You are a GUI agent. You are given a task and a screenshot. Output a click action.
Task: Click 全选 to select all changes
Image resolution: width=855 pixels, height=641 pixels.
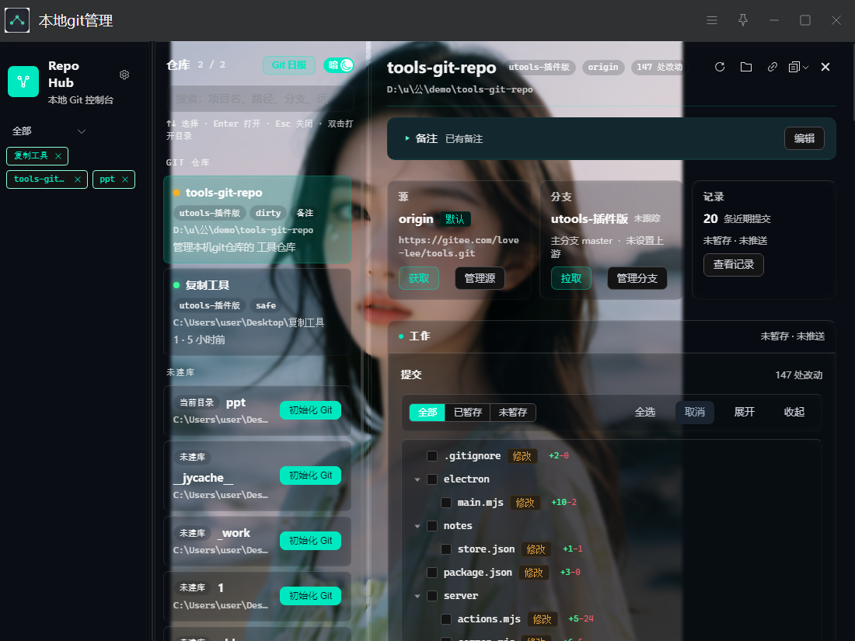(645, 412)
